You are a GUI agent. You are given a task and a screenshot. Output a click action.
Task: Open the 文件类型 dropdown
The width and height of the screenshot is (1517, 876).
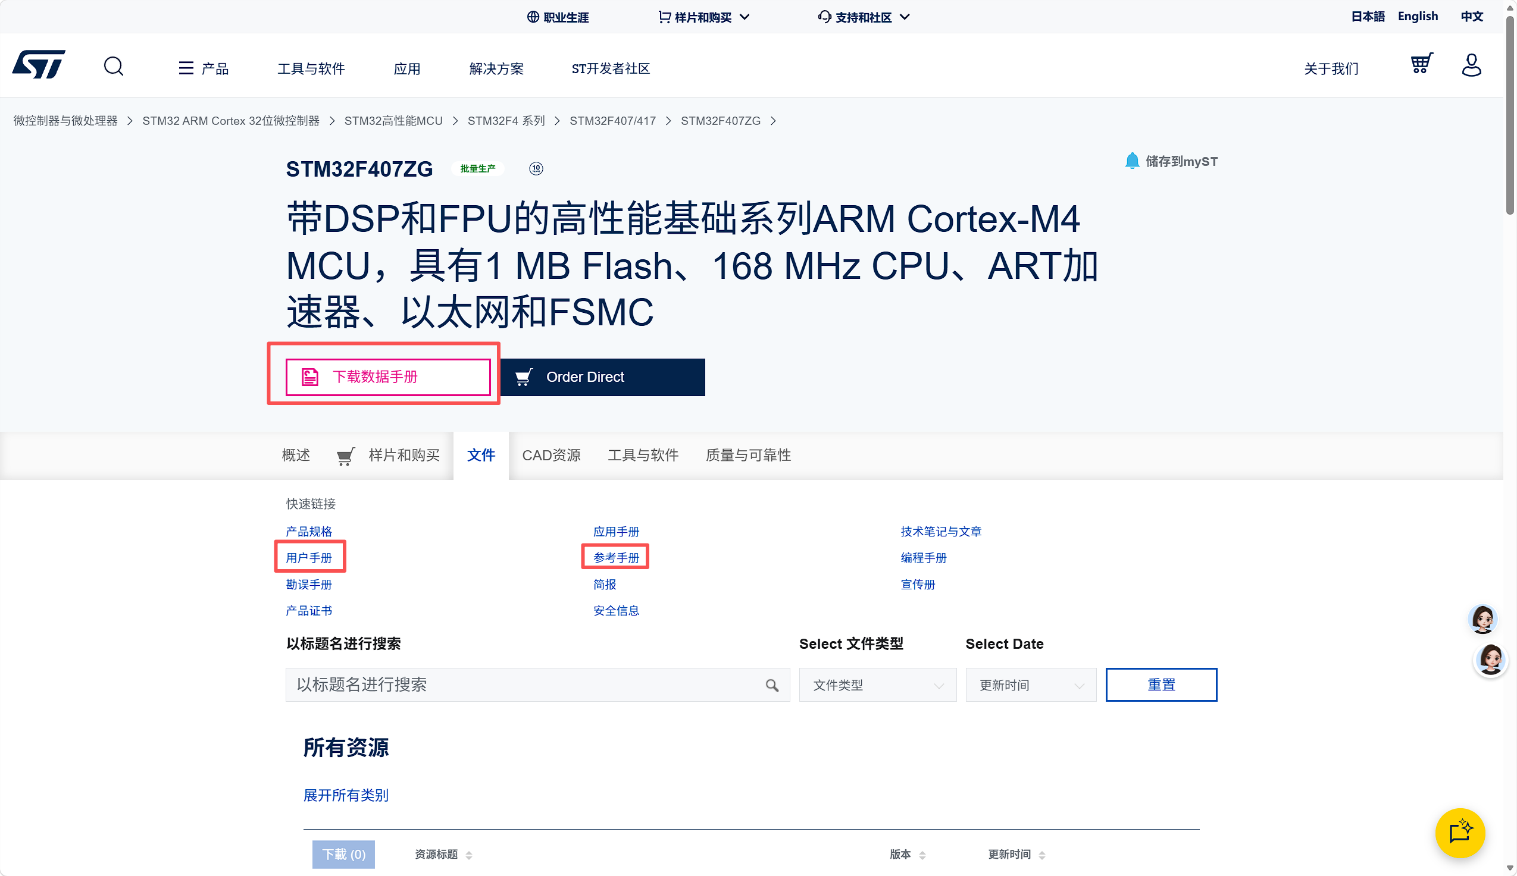pos(878,685)
